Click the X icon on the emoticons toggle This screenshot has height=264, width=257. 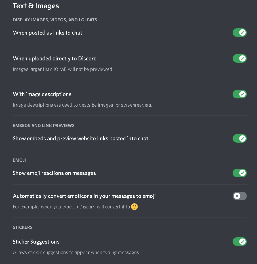[237, 196]
